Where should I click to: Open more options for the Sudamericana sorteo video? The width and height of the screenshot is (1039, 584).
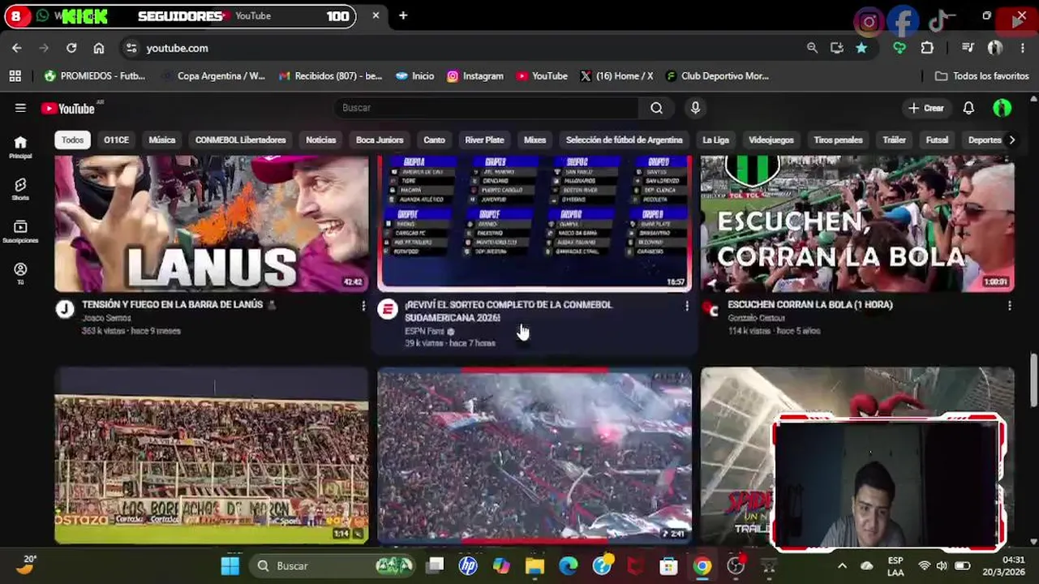(x=687, y=306)
